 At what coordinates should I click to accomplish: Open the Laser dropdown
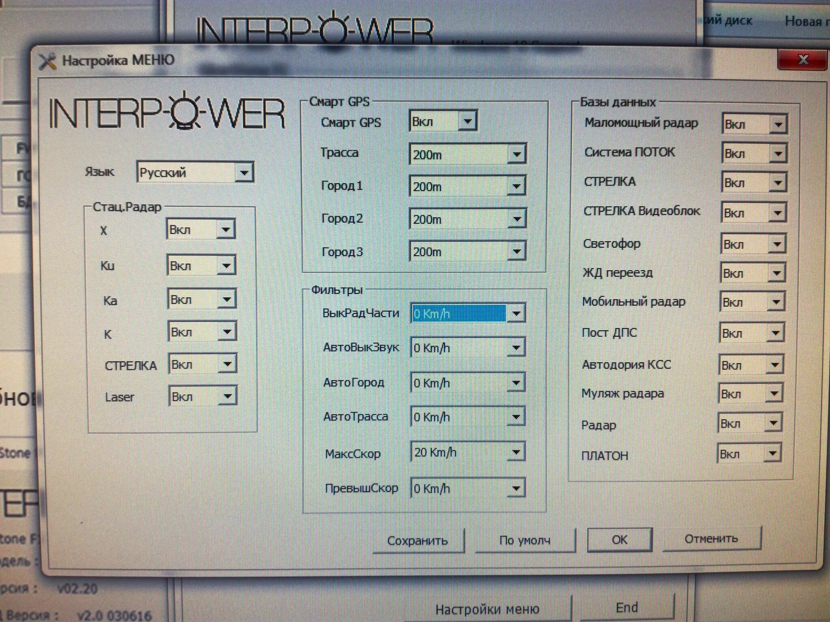203,396
